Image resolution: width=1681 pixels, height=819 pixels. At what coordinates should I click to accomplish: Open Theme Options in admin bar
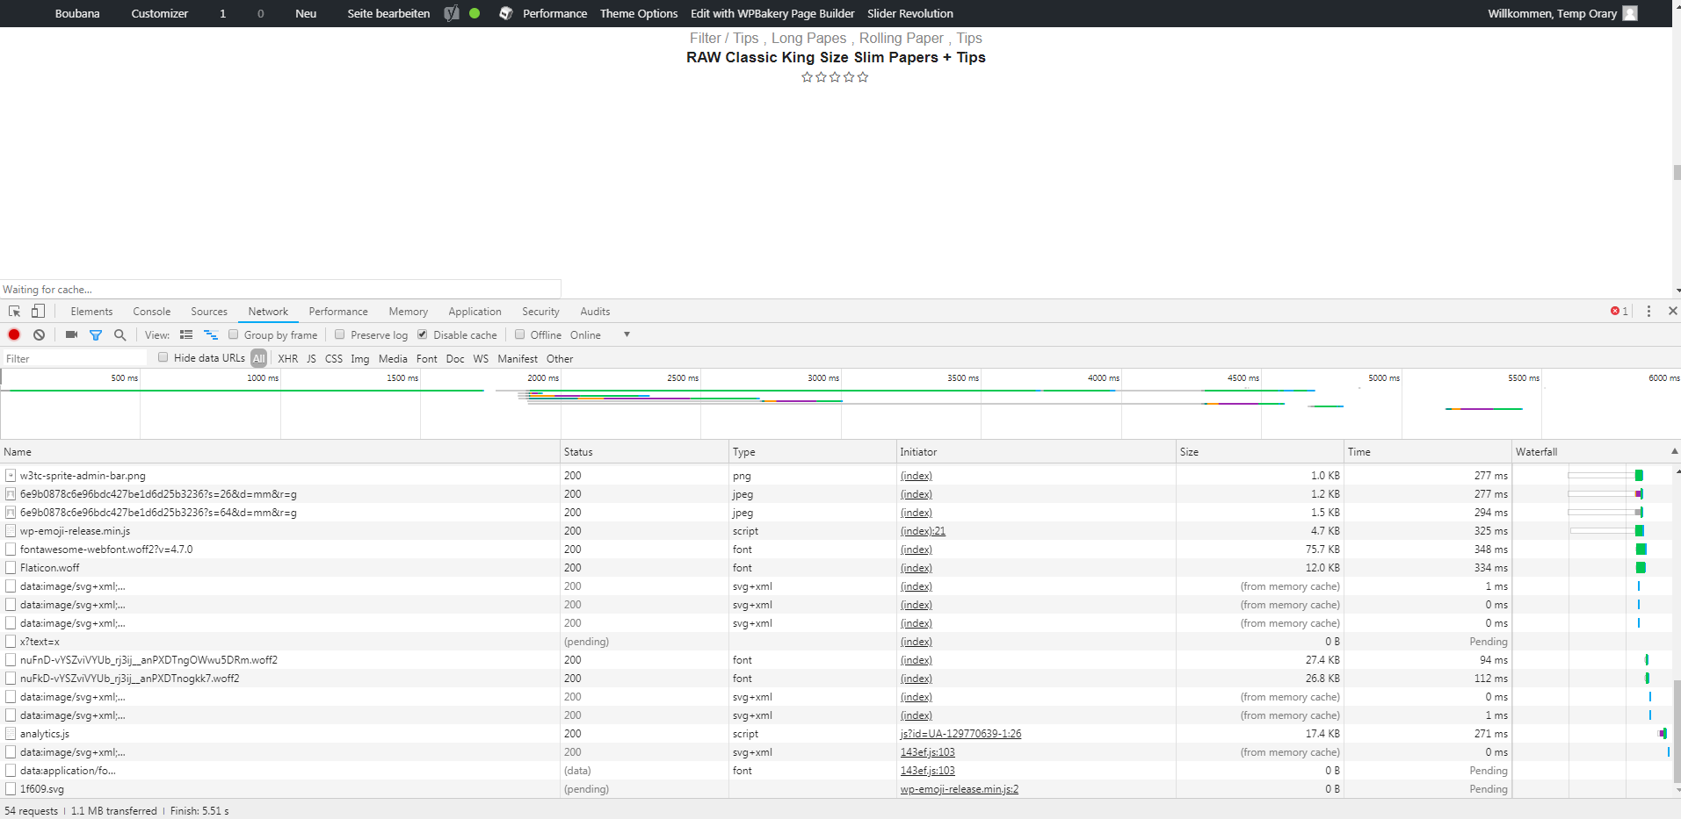(x=639, y=13)
